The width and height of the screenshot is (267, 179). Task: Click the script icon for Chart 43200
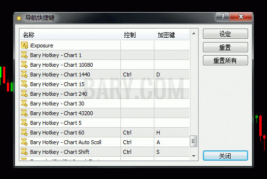click(24, 113)
